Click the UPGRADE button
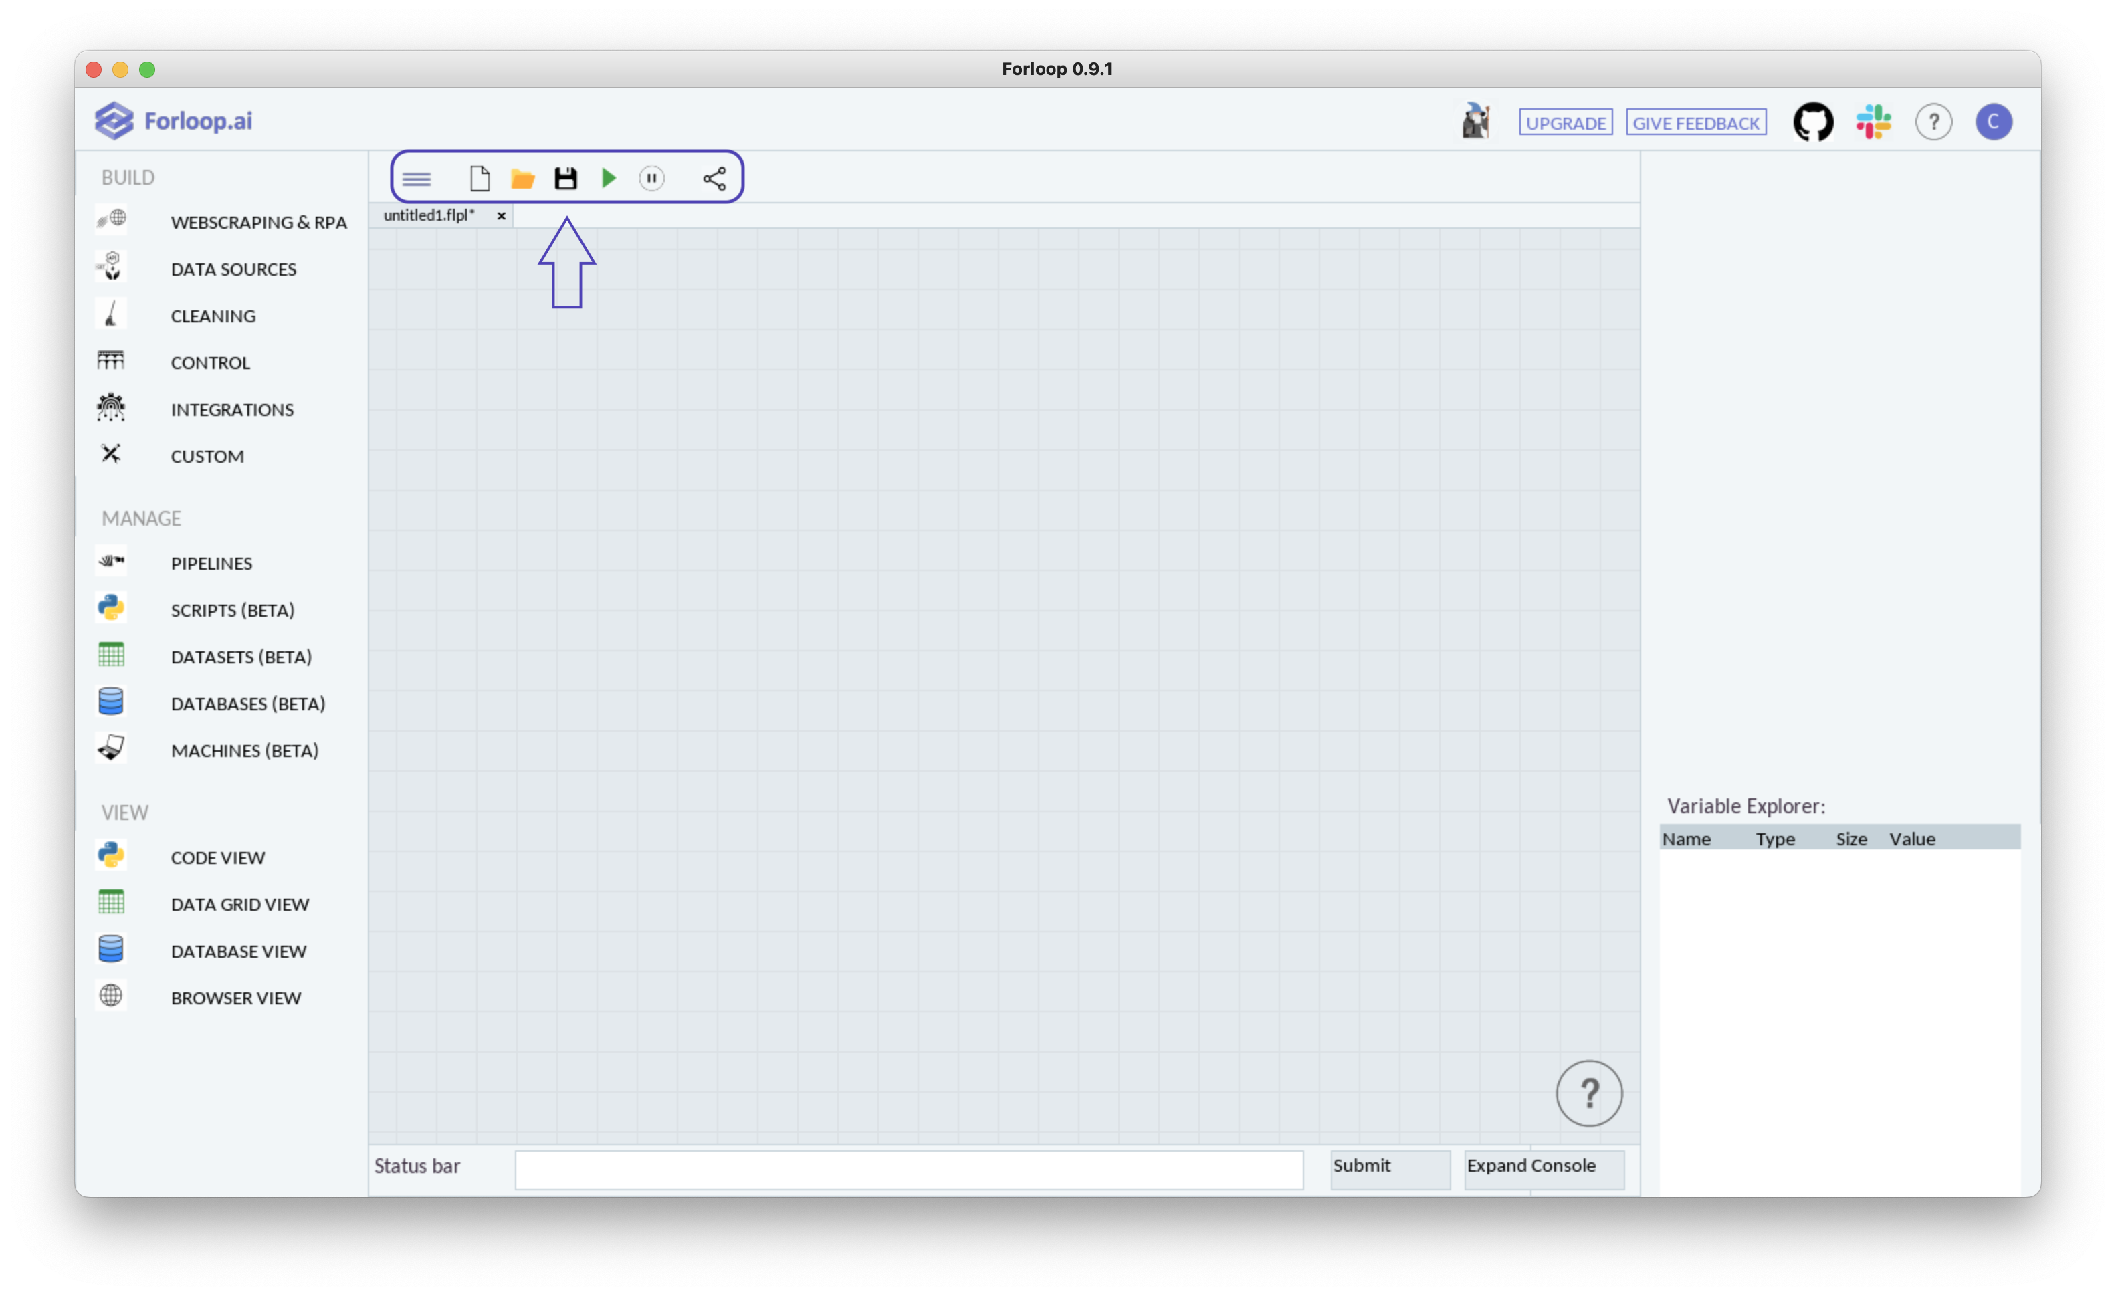Viewport: 2116px width, 1296px height. tap(1566, 123)
